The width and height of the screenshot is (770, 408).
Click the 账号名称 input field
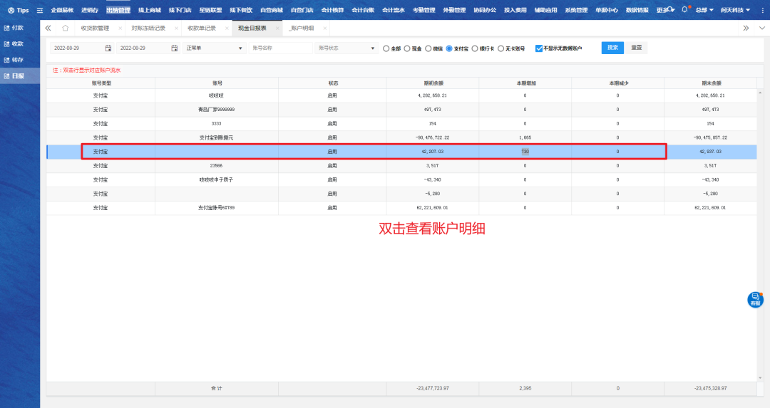280,48
